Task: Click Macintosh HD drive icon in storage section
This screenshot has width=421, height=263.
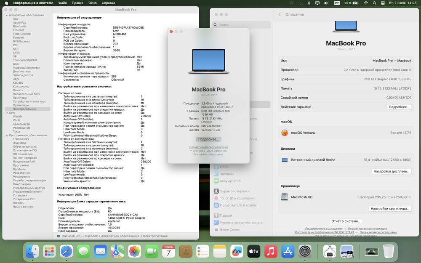Action: pyautogui.click(x=285, y=197)
